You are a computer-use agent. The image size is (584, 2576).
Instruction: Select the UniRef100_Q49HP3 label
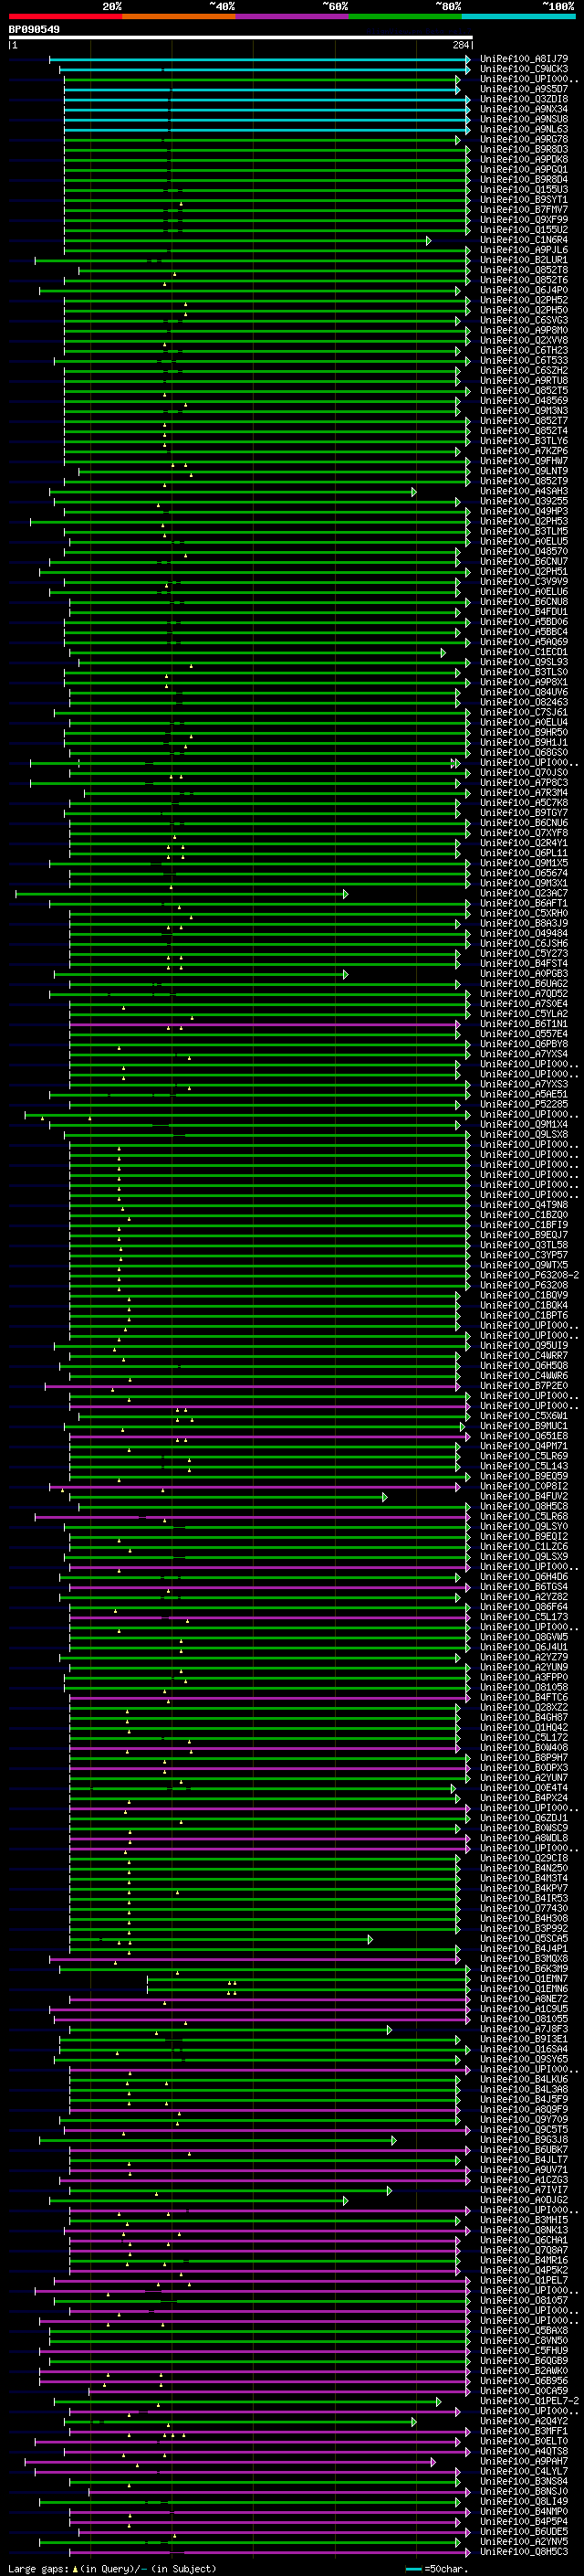[524, 511]
